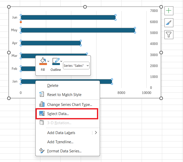Click the Format Data Series icon

point(42,151)
